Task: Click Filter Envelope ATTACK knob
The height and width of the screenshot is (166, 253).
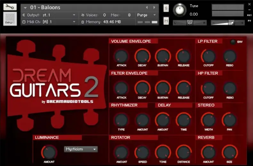Action: (121, 88)
